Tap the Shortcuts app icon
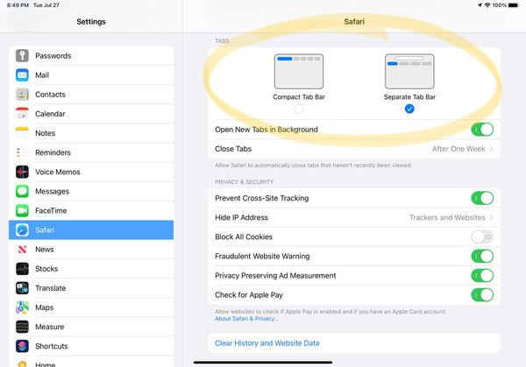This screenshot has height=367, width=526. [x=22, y=346]
